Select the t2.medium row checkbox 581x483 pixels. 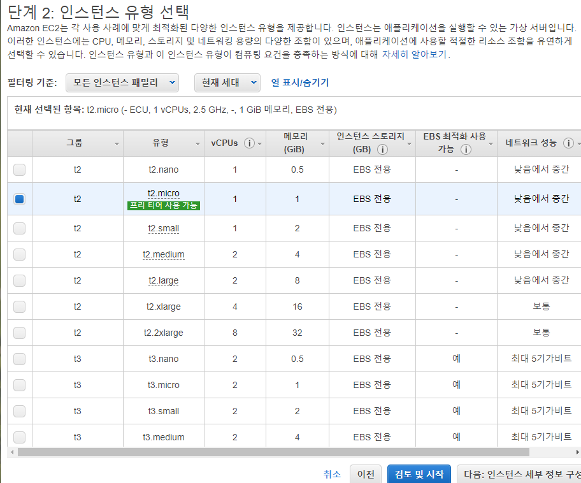19,254
